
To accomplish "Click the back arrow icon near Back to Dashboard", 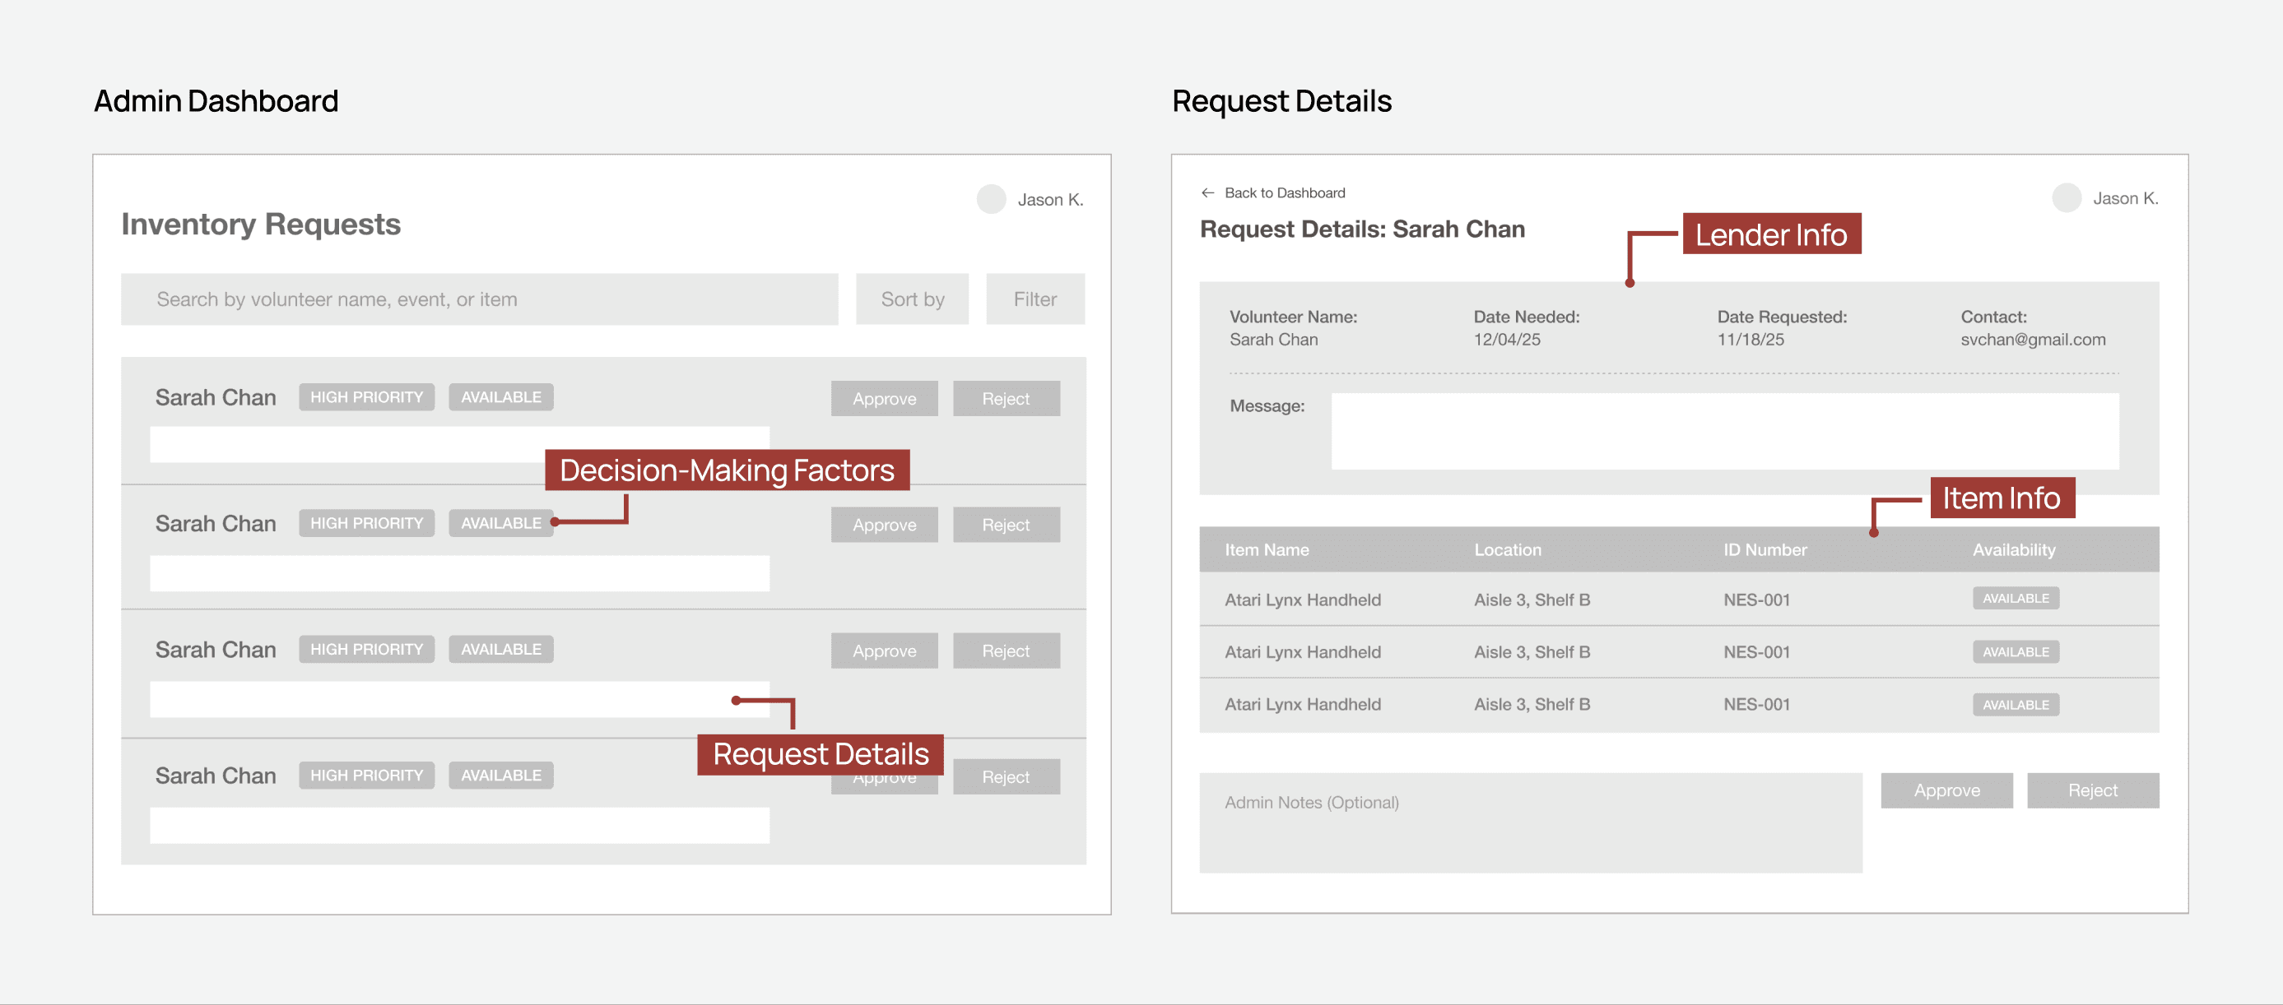I will (1207, 193).
